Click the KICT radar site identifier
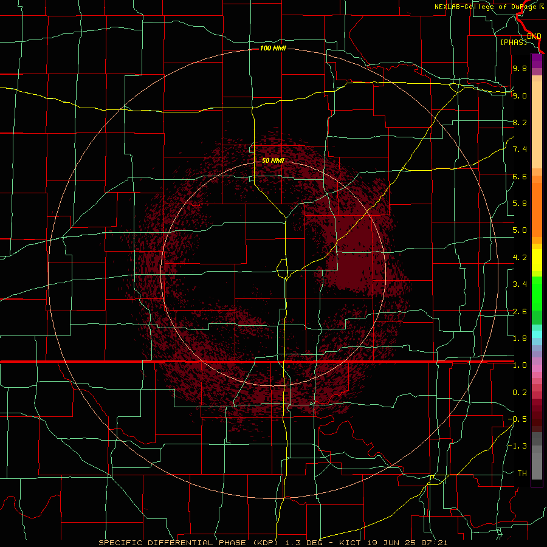The image size is (547, 547). [351, 543]
